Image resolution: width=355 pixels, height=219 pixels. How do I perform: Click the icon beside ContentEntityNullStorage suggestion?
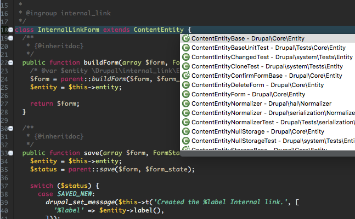186,131
